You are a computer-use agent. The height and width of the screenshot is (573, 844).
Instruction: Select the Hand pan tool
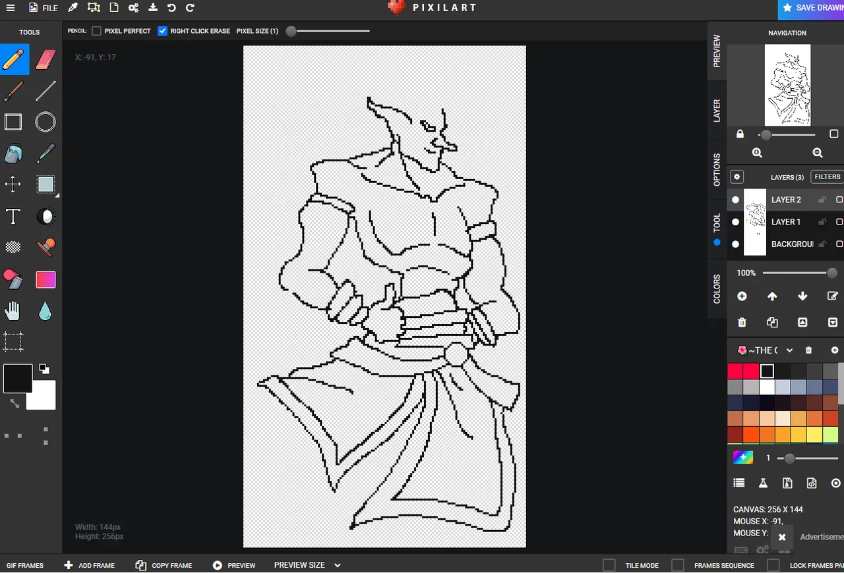13,311
